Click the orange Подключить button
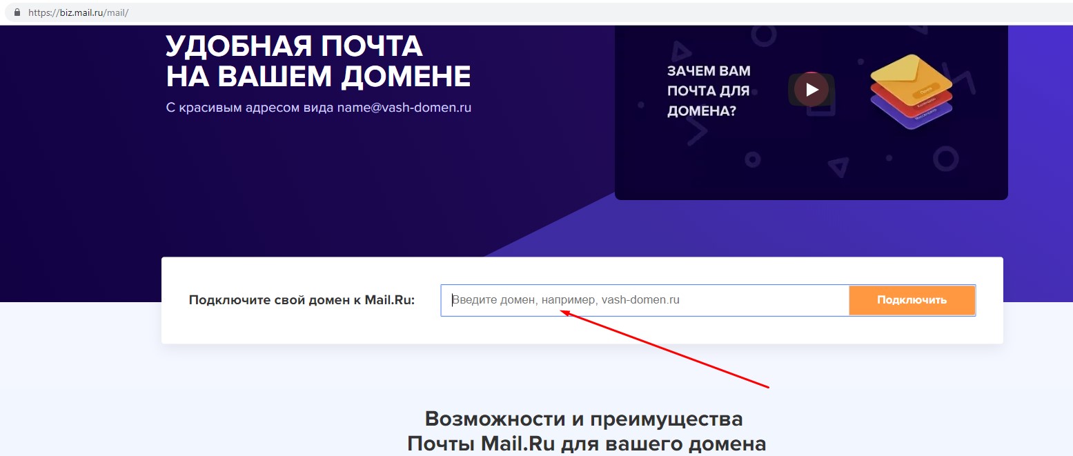 (912, 300)
